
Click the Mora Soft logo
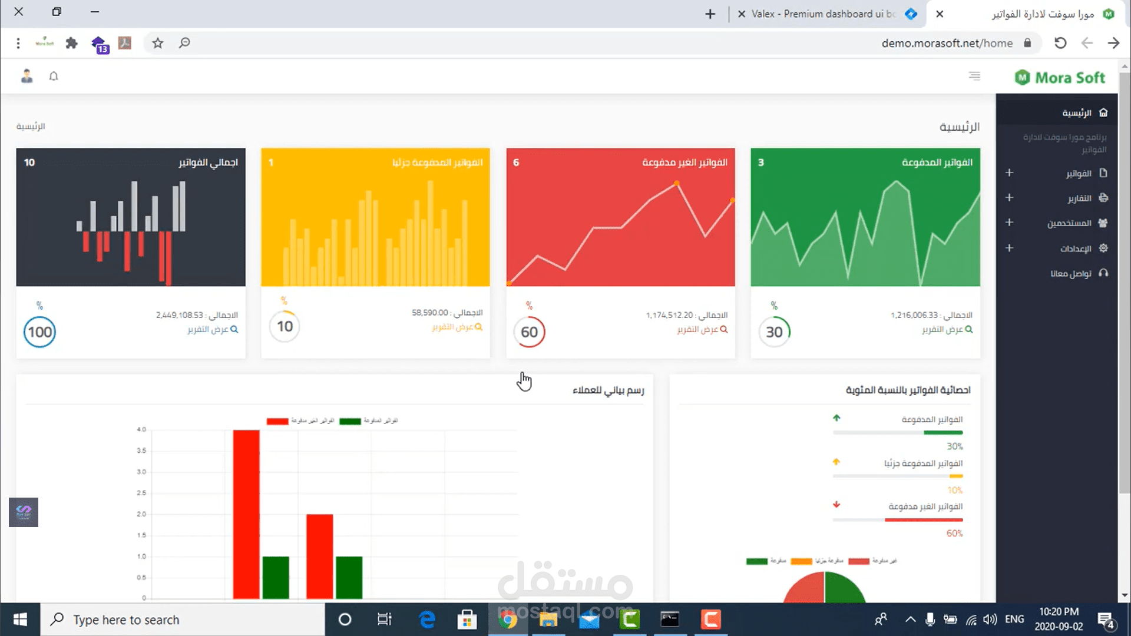point(1059,77)
